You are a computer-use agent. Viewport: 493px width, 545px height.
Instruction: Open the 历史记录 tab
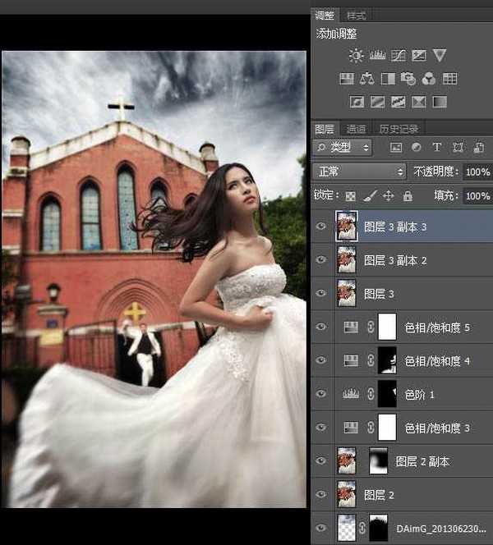coord(399,129)
